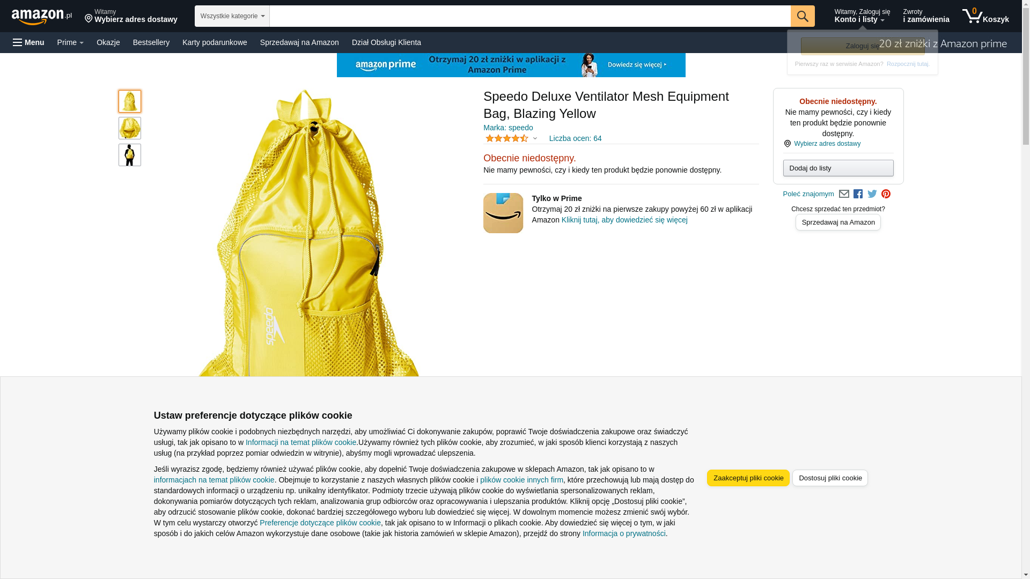Screen dimensions: 1030x579
Task: Select second product thumbnail image
Action: coord(129,128)
